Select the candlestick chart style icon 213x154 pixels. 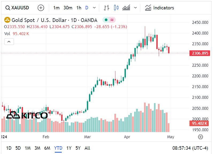pyautogui.click(x=116, y=7)
